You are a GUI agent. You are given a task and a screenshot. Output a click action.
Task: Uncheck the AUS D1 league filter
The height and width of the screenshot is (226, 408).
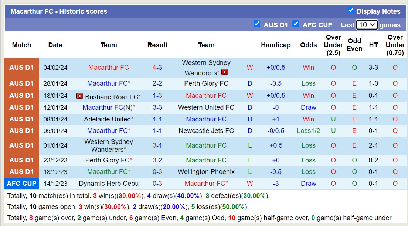click(257, 24)
